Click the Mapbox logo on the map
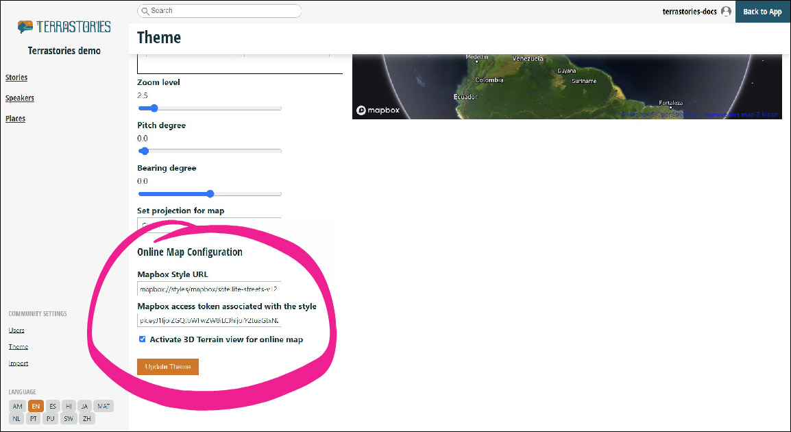 (x=378, y=110)
